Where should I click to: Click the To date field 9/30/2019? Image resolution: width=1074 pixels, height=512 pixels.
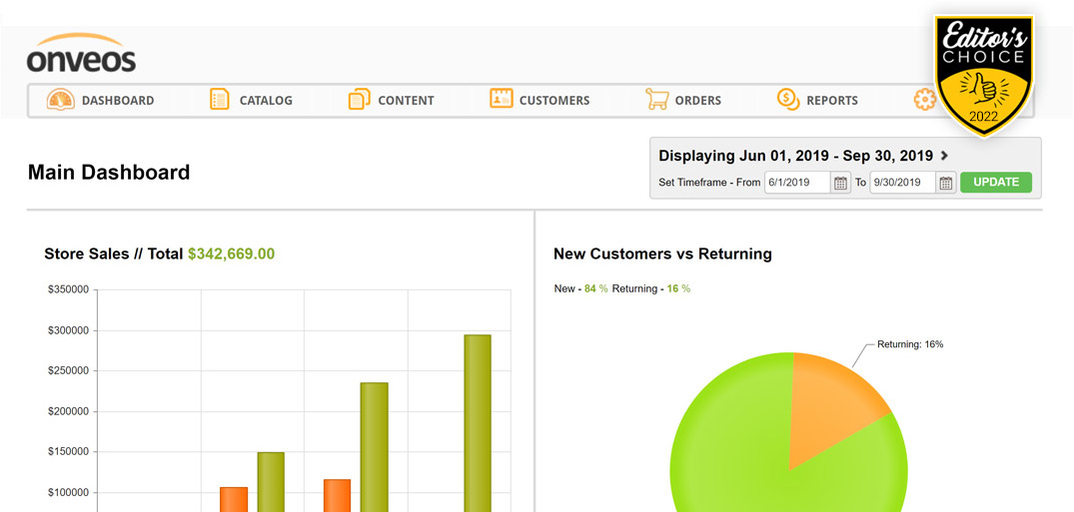[903, 183]
